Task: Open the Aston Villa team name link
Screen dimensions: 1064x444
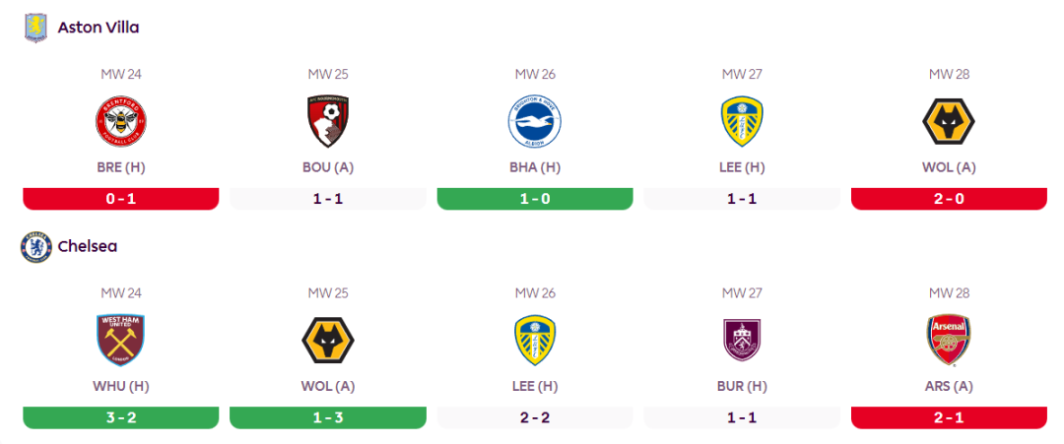Action: [x=99, y=28]
